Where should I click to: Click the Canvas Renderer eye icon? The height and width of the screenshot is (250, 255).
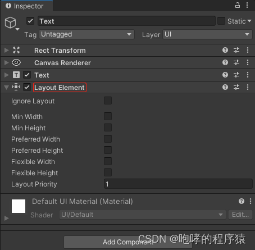(x=16, y=62)
